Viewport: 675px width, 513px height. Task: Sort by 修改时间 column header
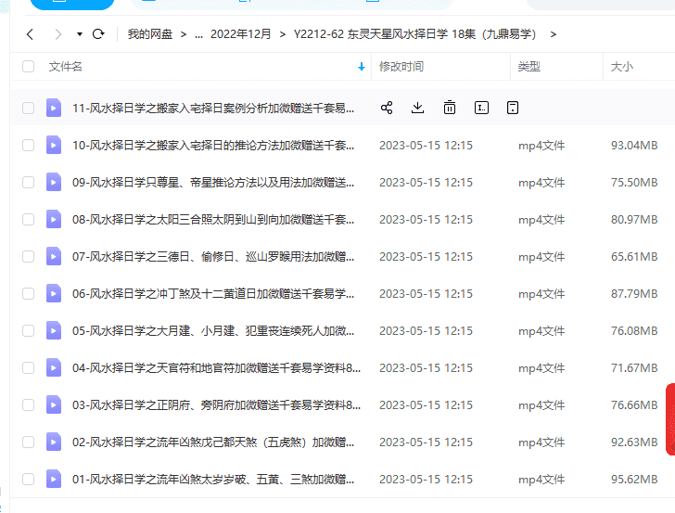coord(401,67)
